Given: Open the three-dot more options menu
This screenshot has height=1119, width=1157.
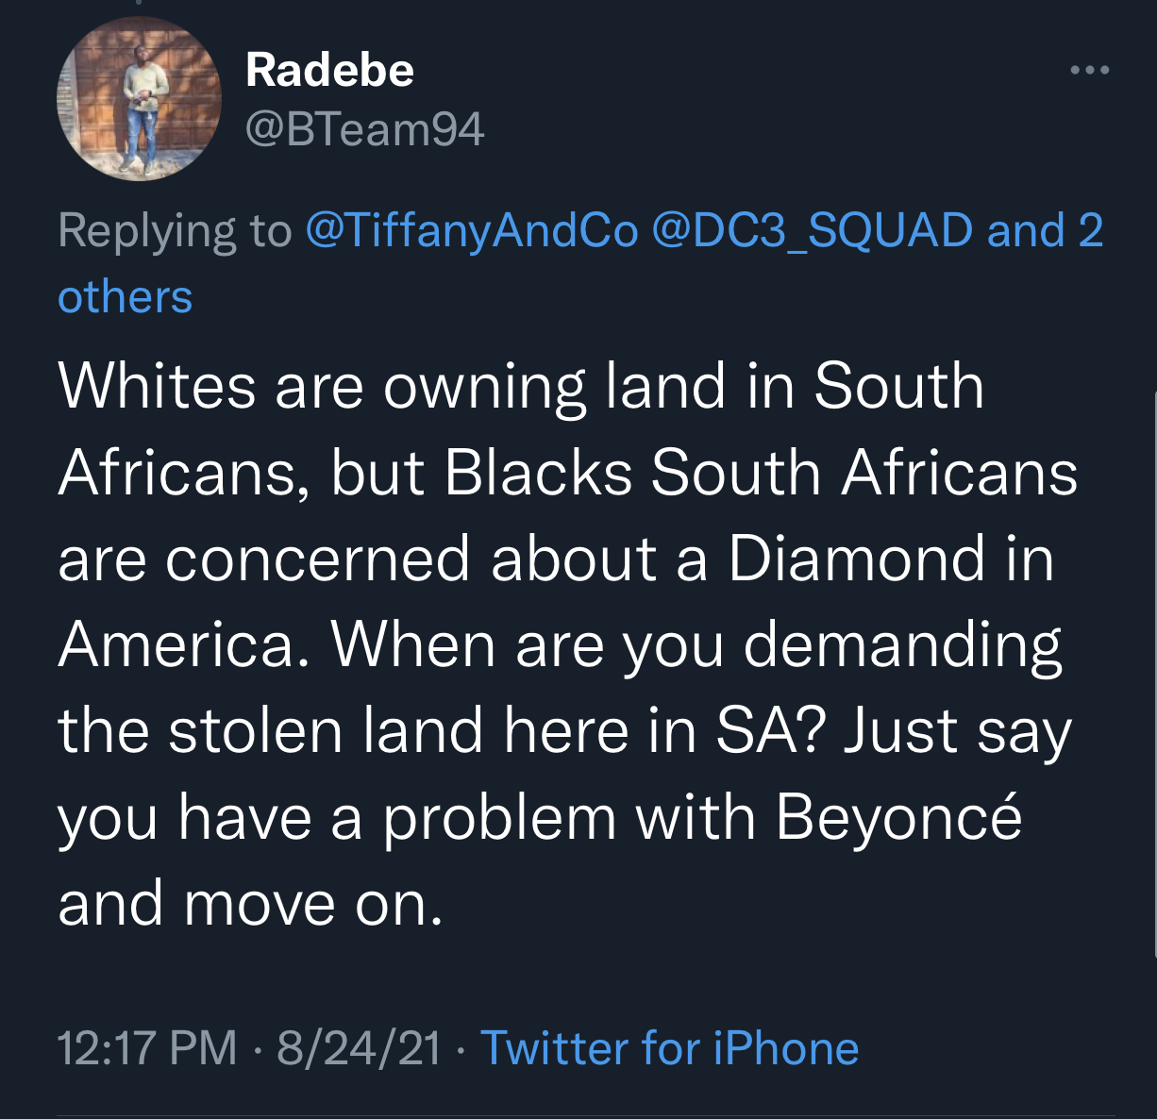Looking at the screenshot, I should [1089, 70].
